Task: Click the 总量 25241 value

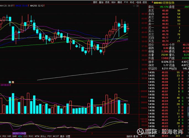Action: tap(165, 55)
